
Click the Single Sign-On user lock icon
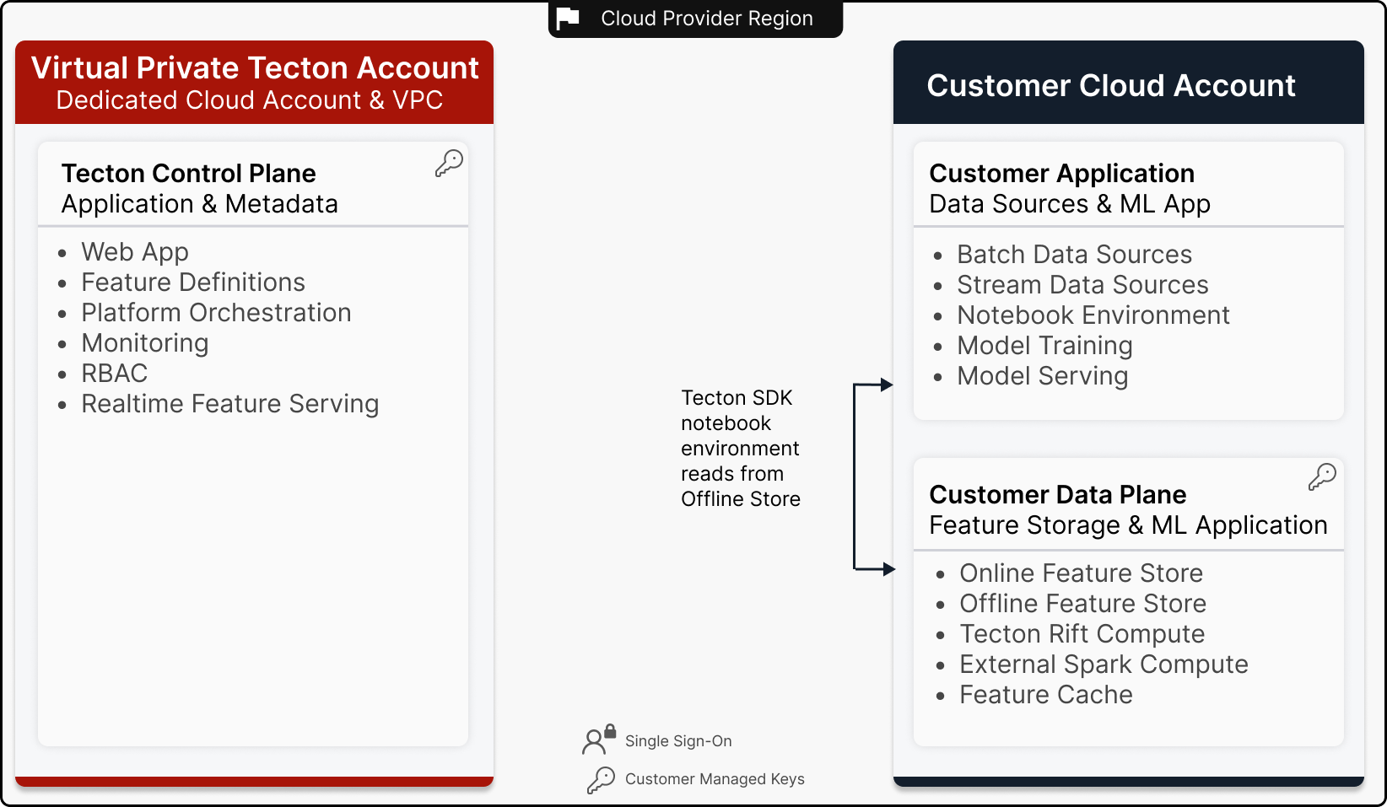[x=599, y=740]
